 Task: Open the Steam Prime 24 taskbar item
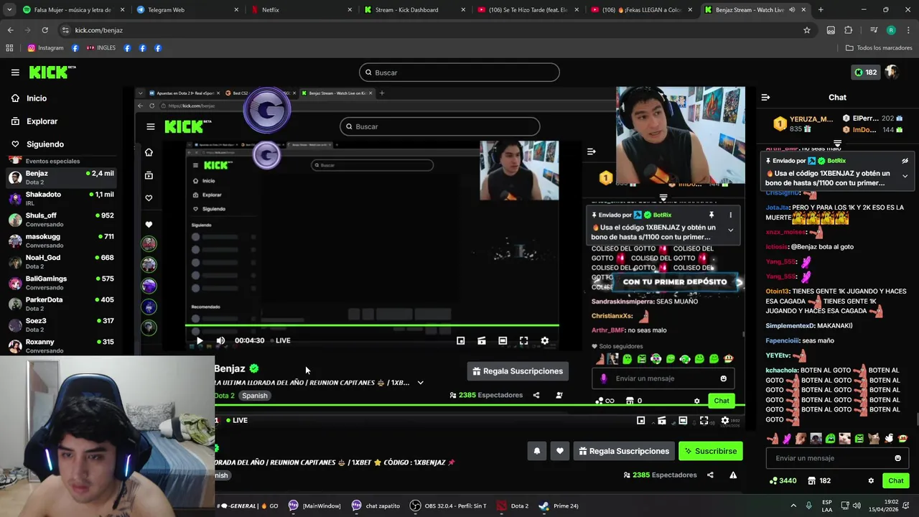coord(559,506)
